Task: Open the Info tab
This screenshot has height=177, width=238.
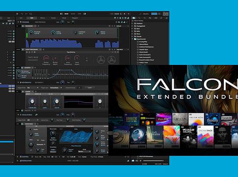Action: (21, 18)
